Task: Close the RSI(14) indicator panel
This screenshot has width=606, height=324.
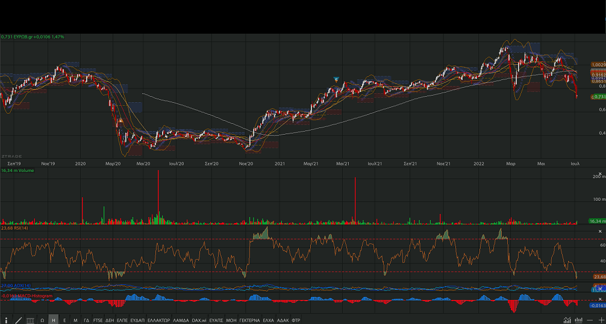Action: [x=599, y=231]
